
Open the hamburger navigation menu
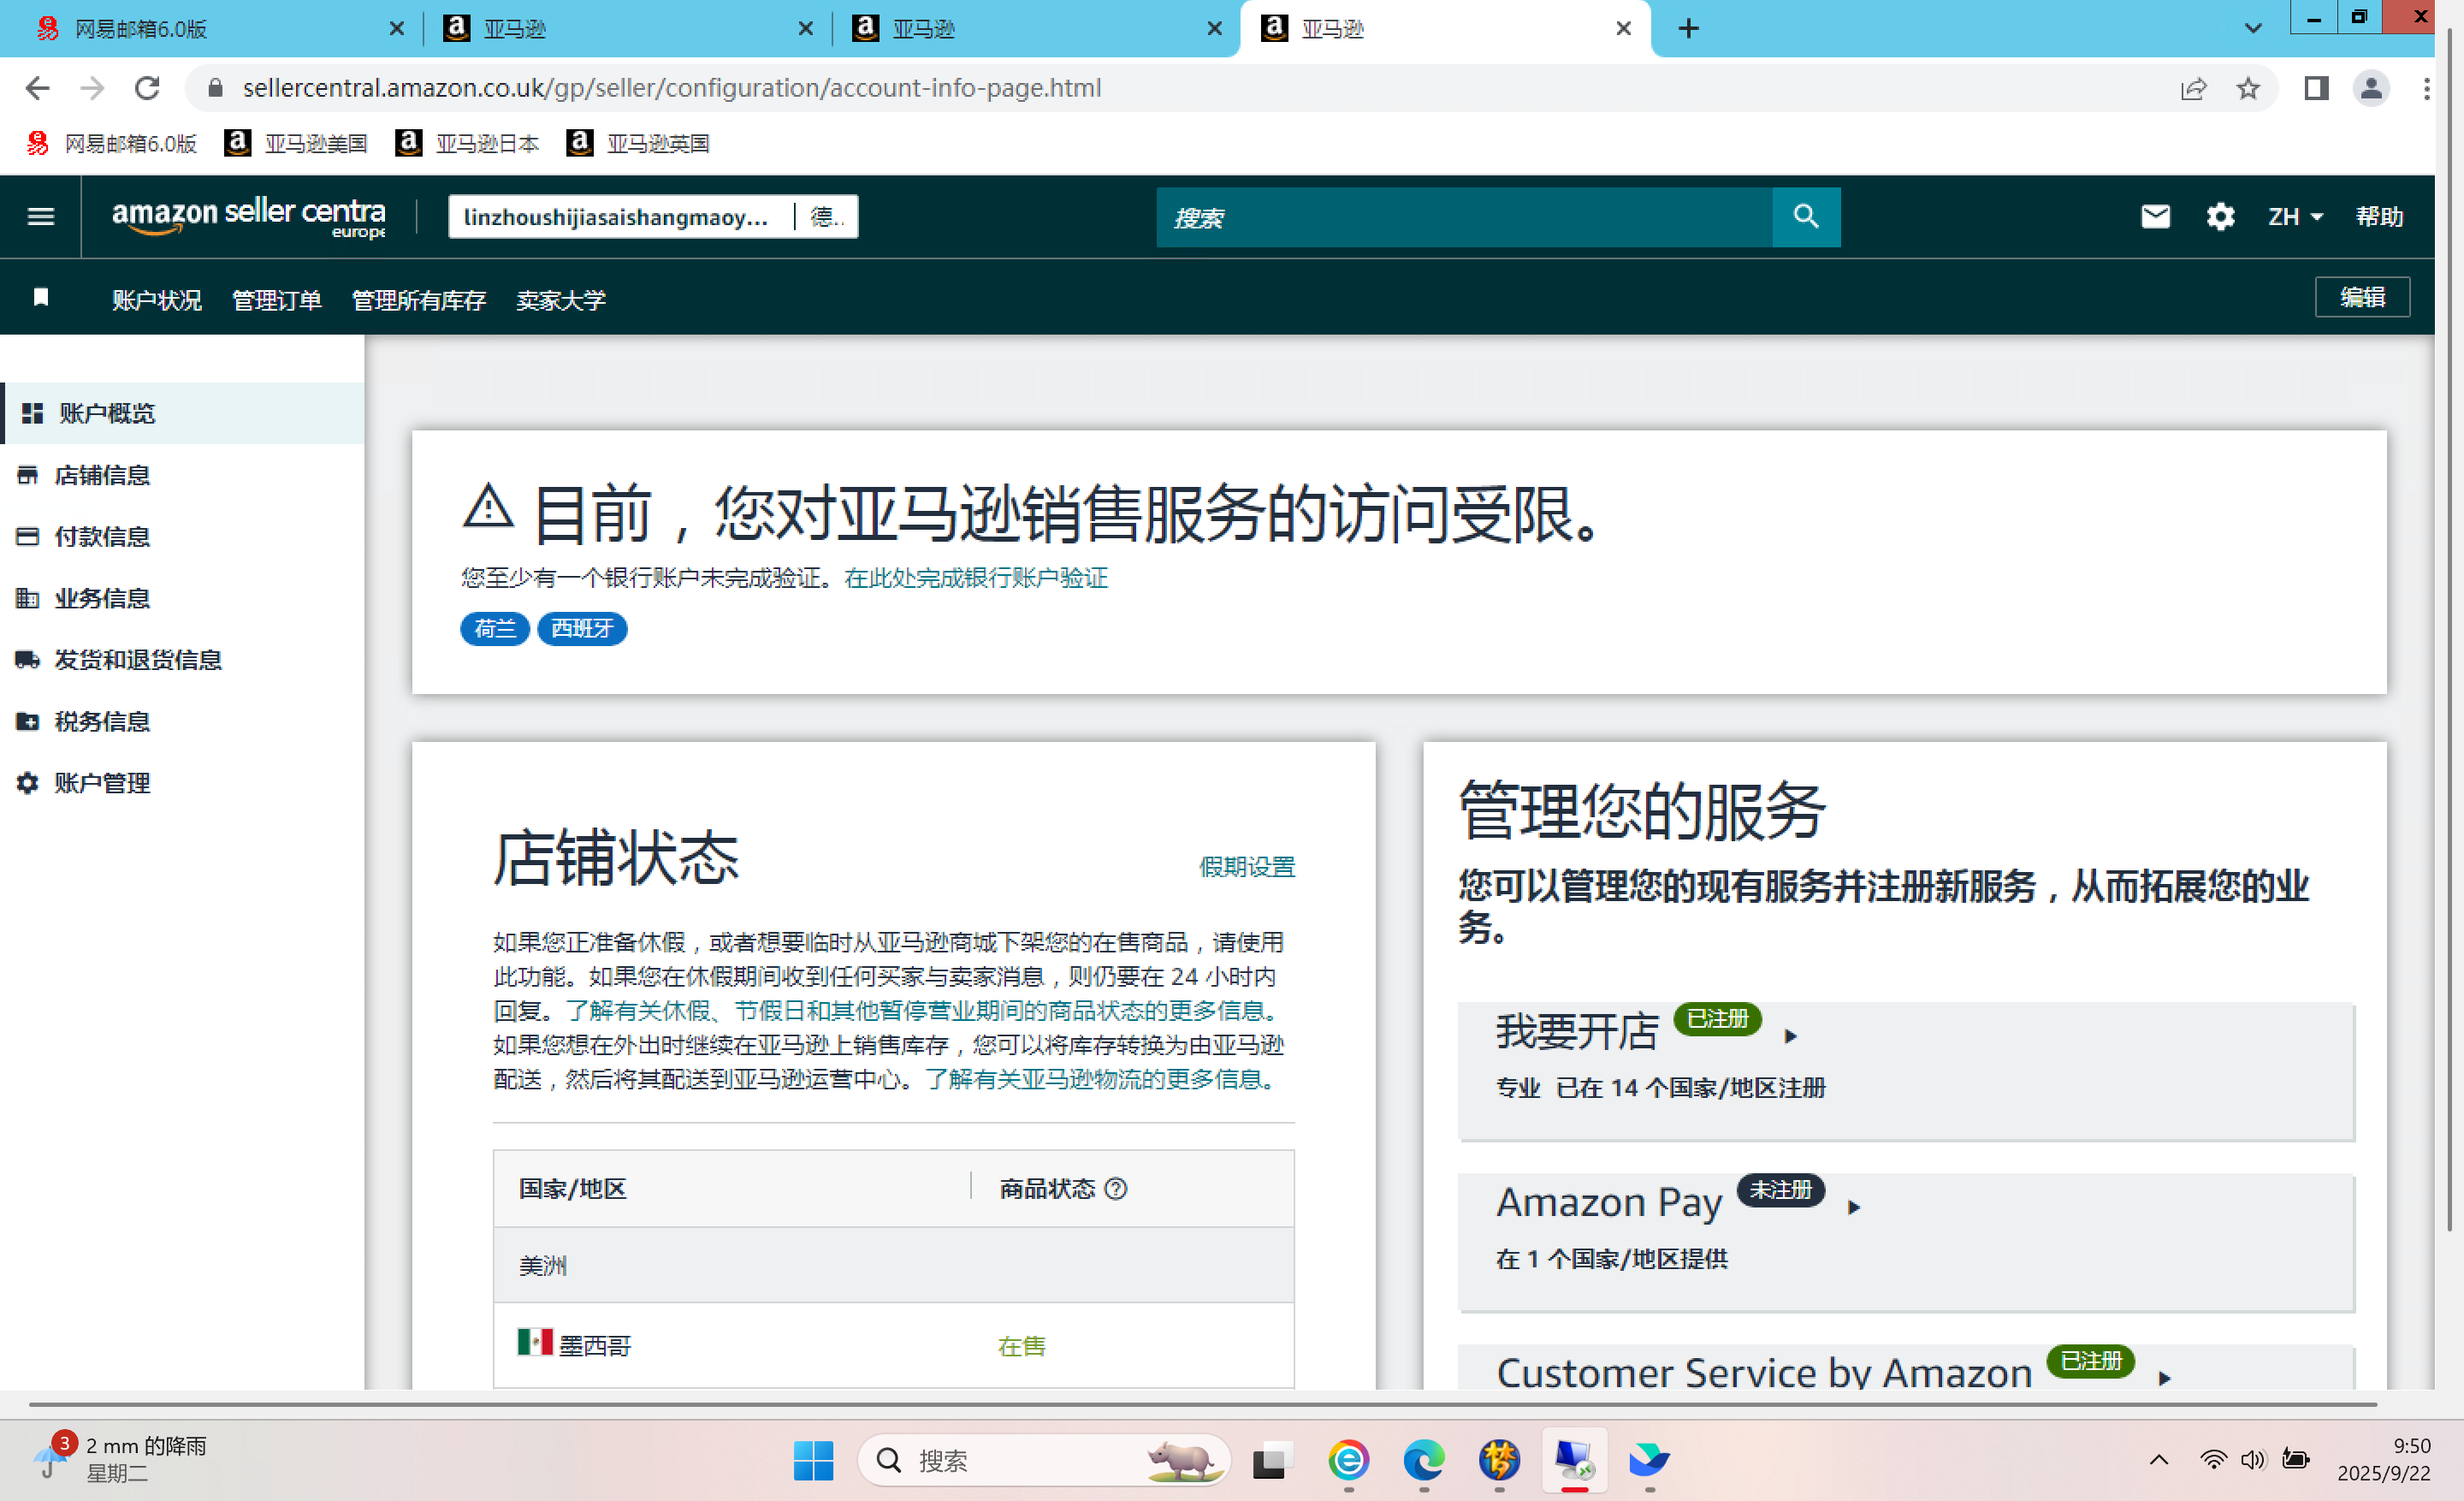(x=40, y=216)
